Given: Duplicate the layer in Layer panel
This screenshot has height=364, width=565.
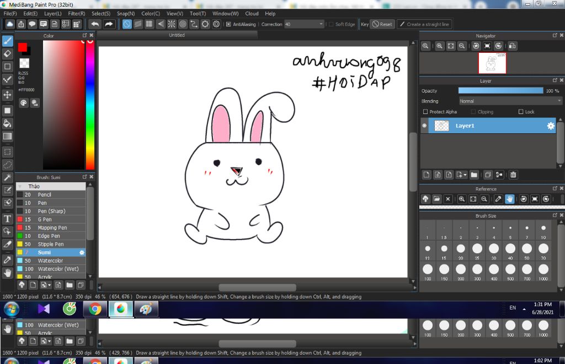Looking at the screenshot, I should click(x=488, y=175).
